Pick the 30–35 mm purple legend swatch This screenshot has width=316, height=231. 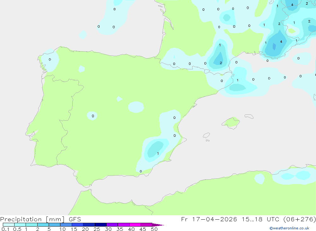click(x=112, y=225)
